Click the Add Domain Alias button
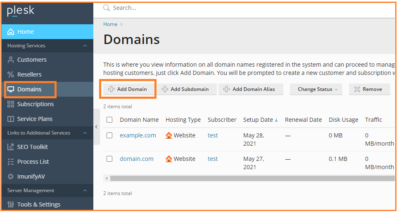Screen dimensions: 401x216 click(x=251, y=89)
